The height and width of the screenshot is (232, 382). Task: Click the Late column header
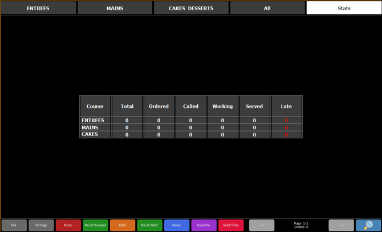286,106
